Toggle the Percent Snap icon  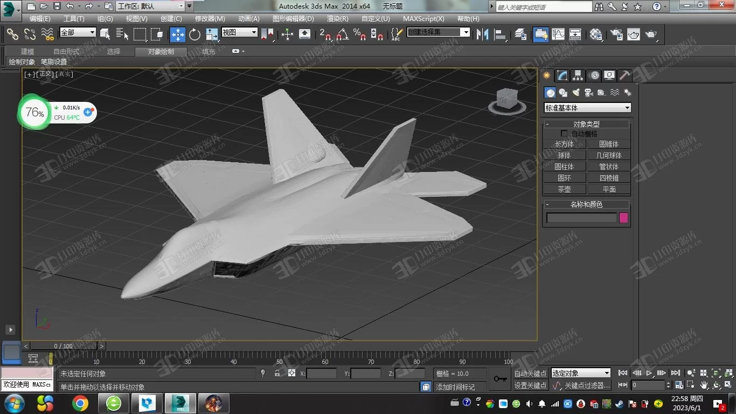[x=359, y=34]
